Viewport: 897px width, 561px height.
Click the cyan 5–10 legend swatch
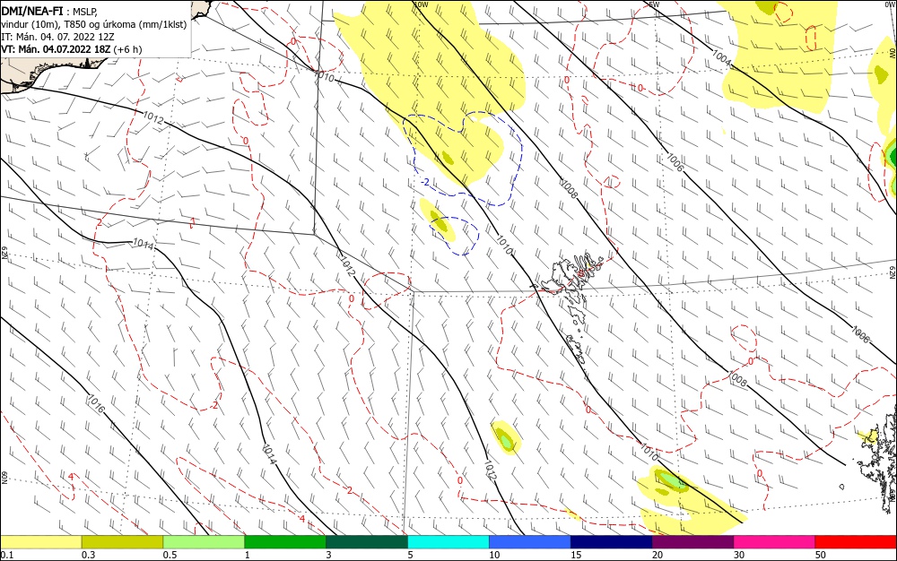pyautogui.click(x=448, y=542)
